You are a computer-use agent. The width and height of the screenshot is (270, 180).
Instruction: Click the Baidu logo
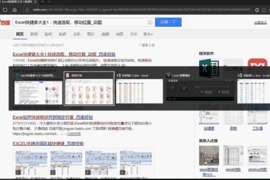point(5,22)
